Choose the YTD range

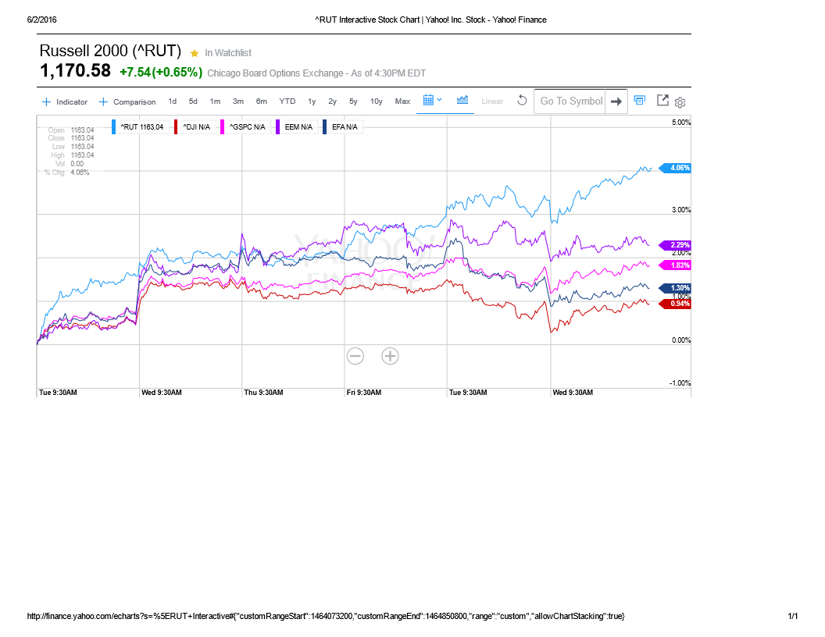pos(287,101)
